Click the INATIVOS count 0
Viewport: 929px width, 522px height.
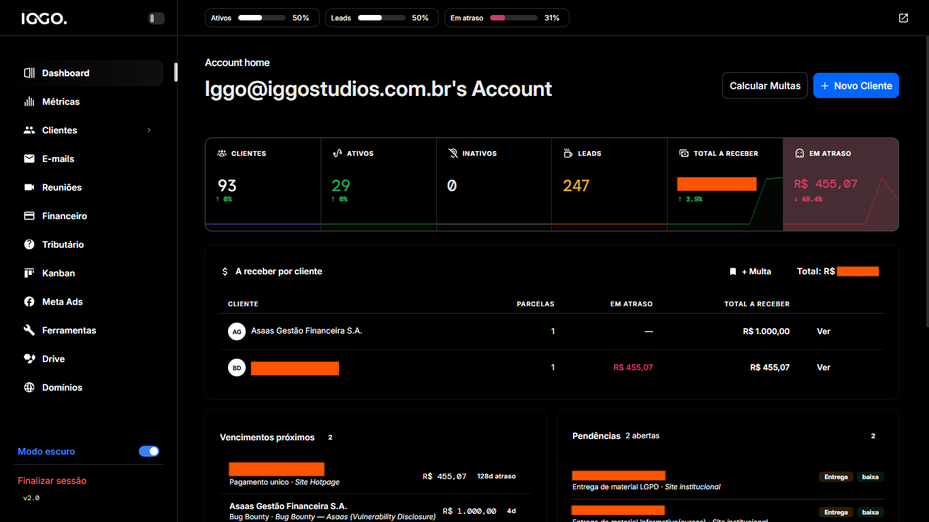tap(452, 185)
